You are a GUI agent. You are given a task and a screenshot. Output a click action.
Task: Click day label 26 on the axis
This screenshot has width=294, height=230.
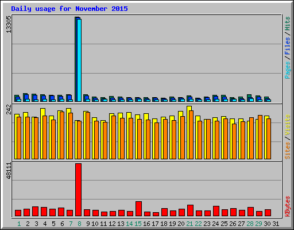(233, 224)
